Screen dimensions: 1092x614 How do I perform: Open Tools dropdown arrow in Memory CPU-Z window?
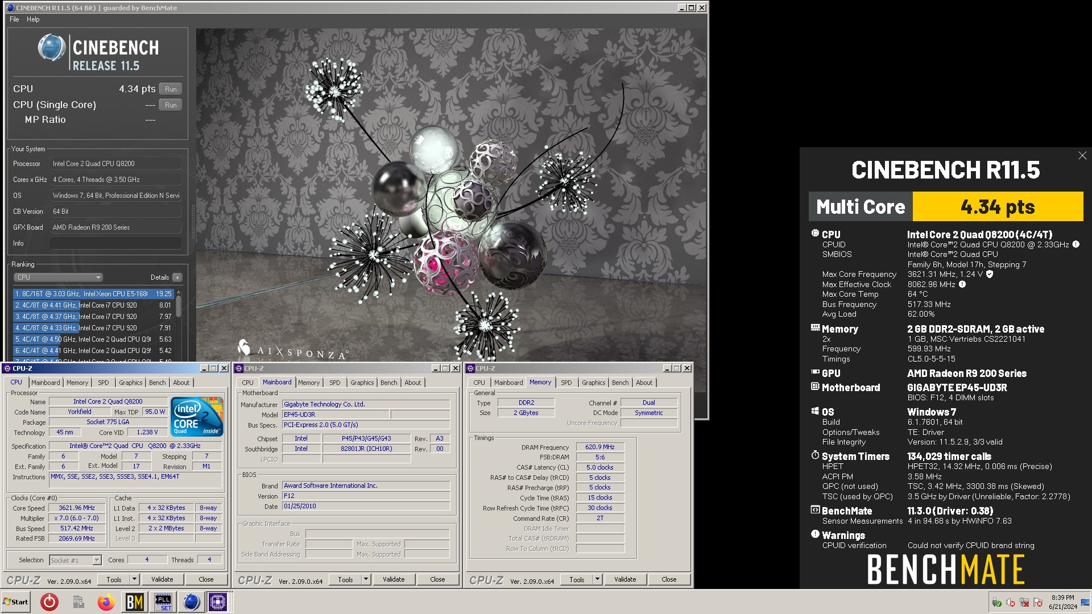point(598,579)
